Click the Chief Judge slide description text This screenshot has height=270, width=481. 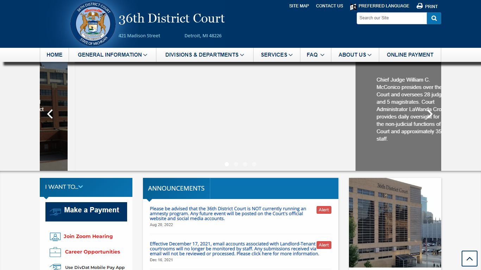pyautogui.click(x=408, y=109)
